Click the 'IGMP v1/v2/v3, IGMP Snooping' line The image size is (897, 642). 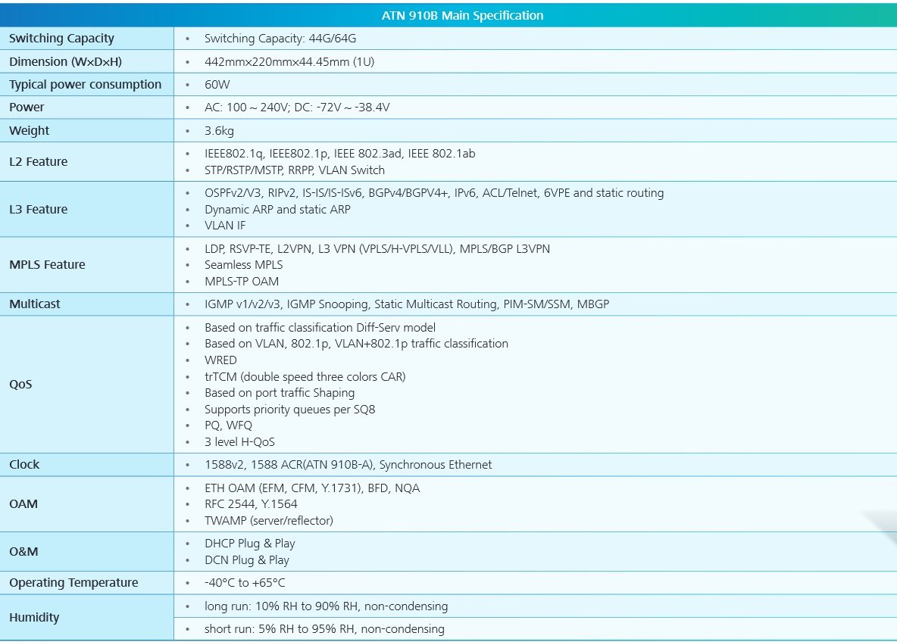pos(407,304)
